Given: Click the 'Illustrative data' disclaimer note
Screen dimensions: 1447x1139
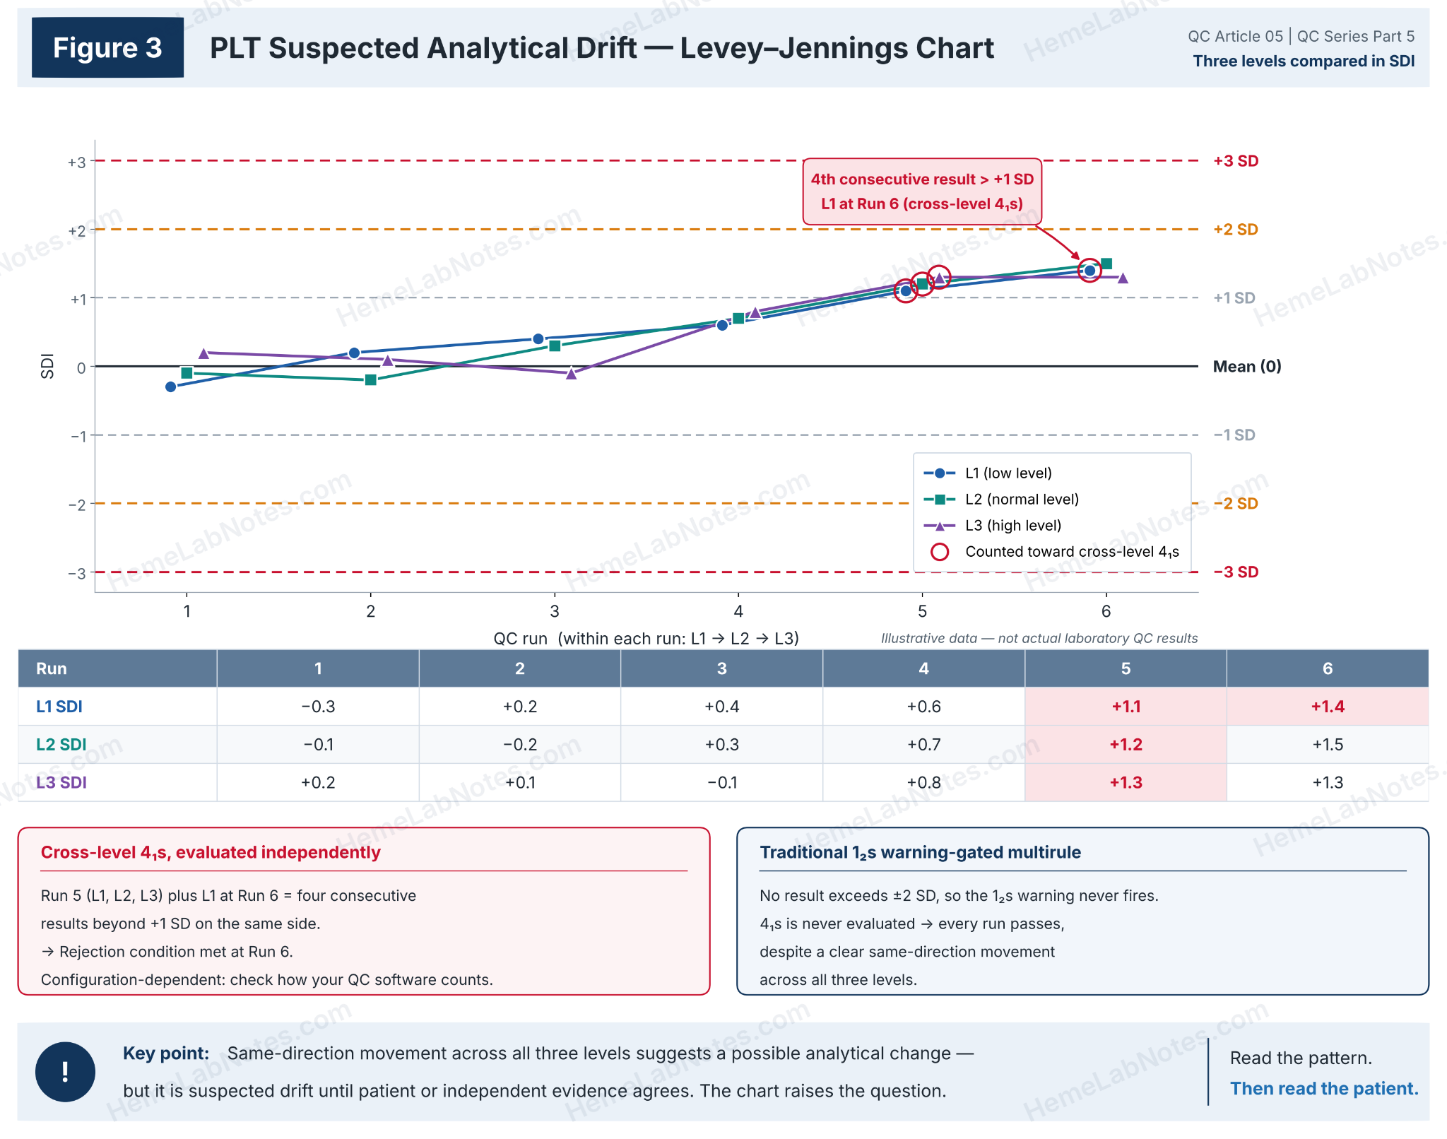Looking at the screenshot, I should [1039, 638].
